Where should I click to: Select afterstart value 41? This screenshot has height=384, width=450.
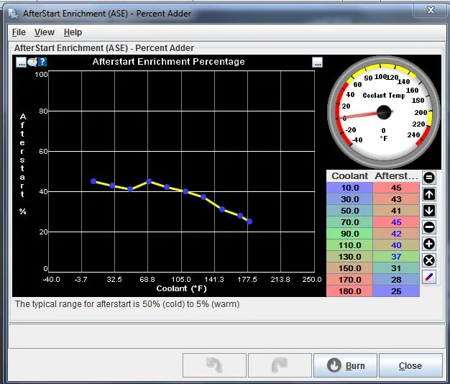click(x=396, y=211)
